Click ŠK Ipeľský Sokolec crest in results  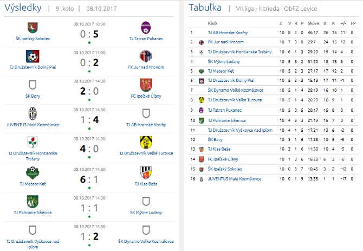(33, 27)
